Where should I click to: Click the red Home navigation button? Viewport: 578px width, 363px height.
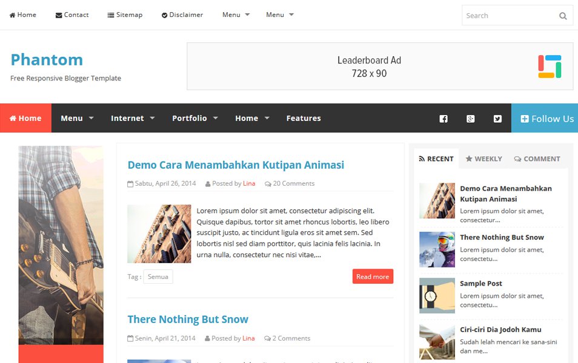click(x=26, y=118)
